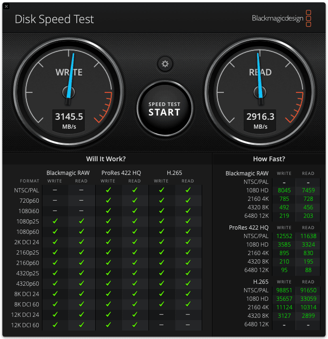The height and width of the screenshot is (339, 328).
Task: Click the Disk Speed Test title
Action: (x=54, y=19)
